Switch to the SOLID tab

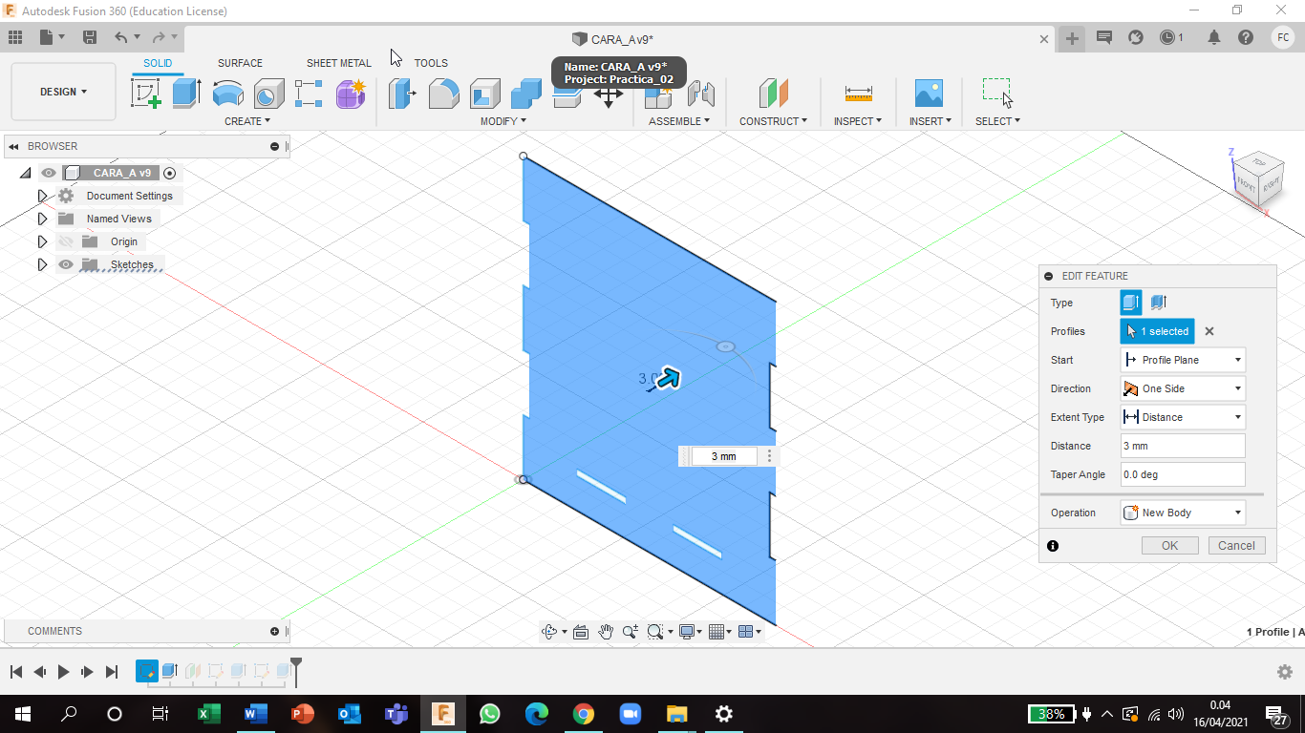pos(158,63)
